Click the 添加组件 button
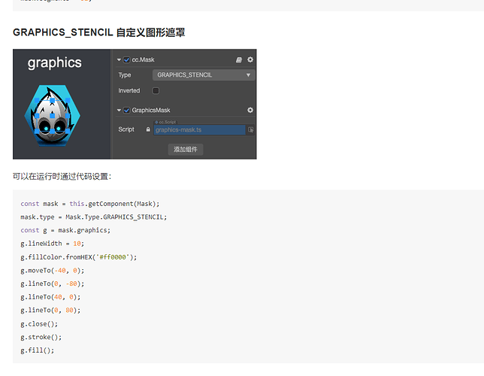The height and width of the screenshot is (376, 484). (186, 150)
